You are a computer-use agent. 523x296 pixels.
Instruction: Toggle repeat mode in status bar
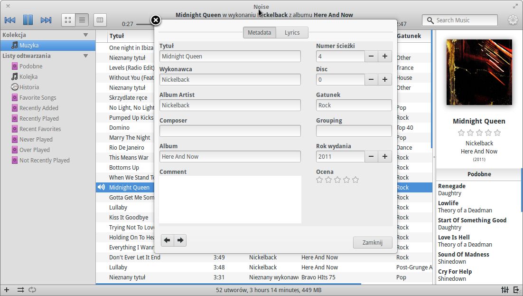click(x=32, y=290)
